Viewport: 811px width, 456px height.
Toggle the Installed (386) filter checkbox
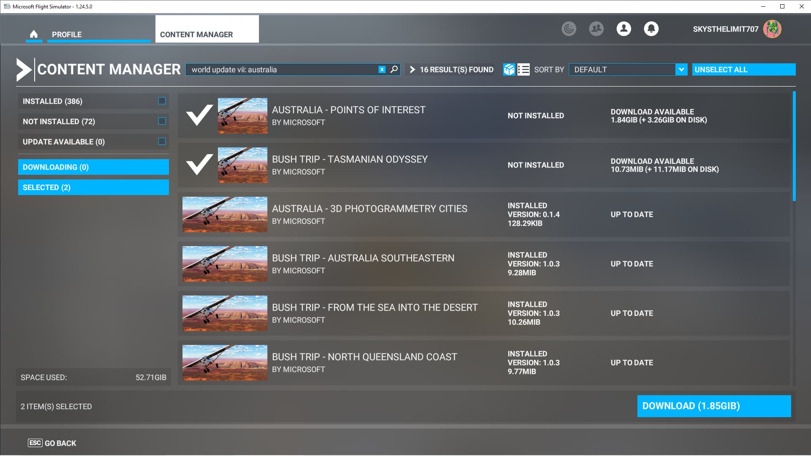pyautogui.click(x=162, y=101)
